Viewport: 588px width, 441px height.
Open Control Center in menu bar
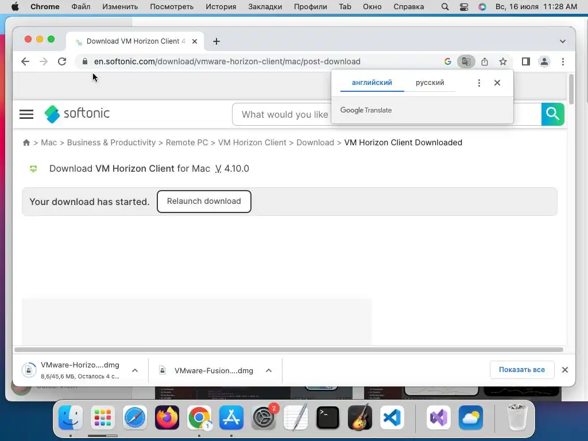tap(464, 7)
